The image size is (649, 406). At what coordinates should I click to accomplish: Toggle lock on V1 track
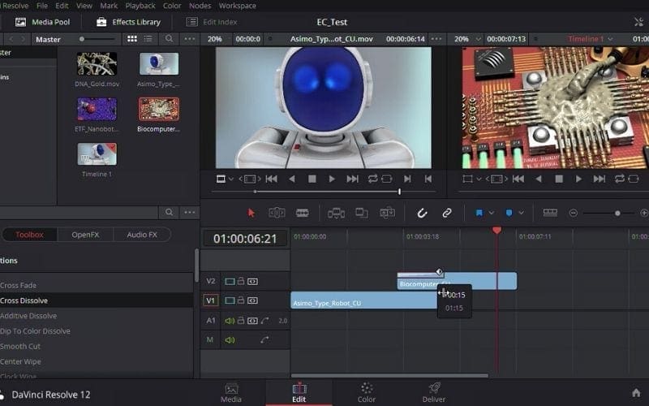click(241, 300)
